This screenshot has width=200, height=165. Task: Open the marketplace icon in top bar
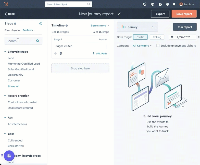152,4
